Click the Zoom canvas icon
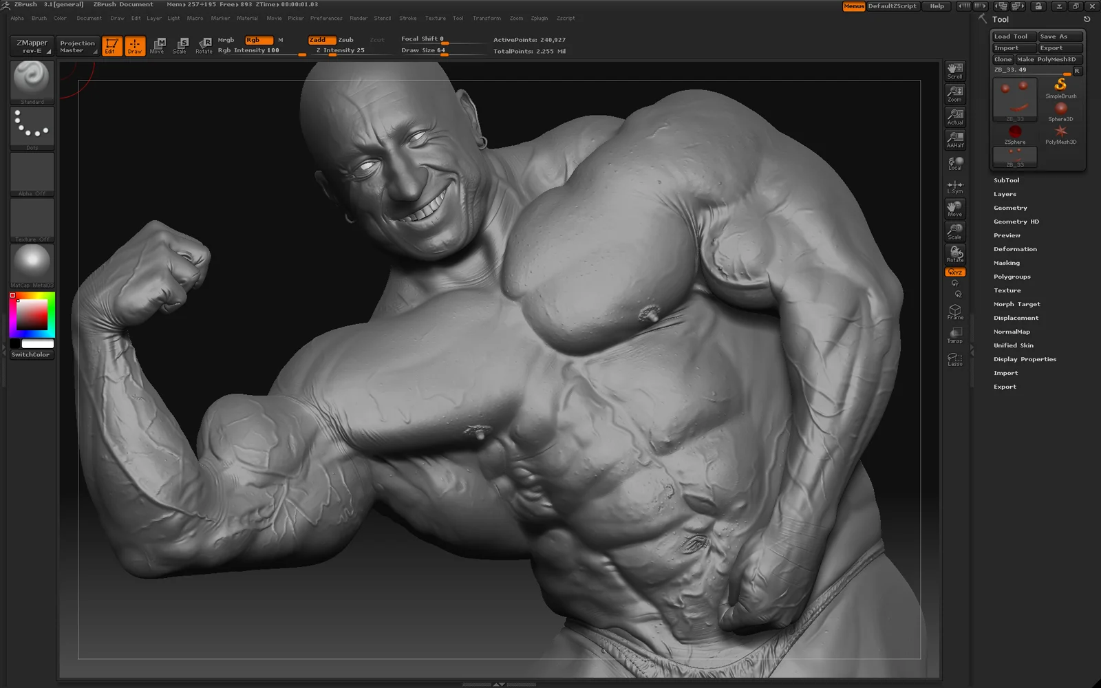The width and height of the screenshot is (1101, 688). tap(955, 93)
